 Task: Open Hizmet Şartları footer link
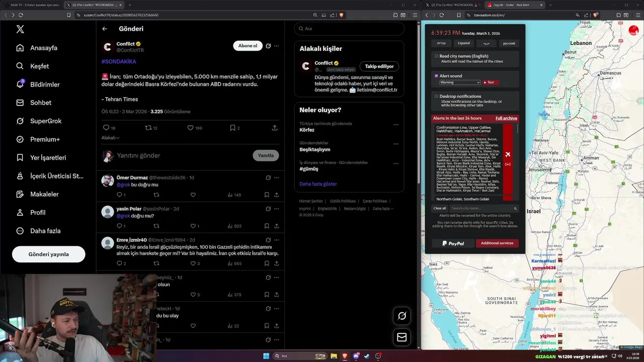pos(311,201)
